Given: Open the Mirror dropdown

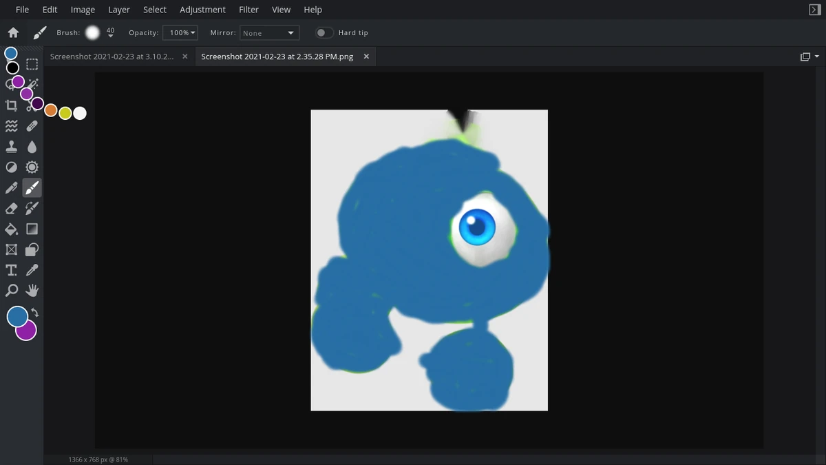Looking at the screenshot, I should (x=269, y=32).
